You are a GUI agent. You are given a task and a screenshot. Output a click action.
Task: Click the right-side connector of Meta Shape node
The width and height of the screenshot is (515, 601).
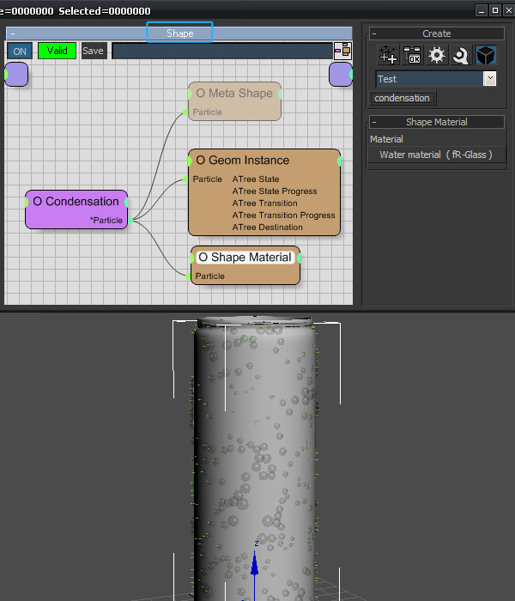280,94
